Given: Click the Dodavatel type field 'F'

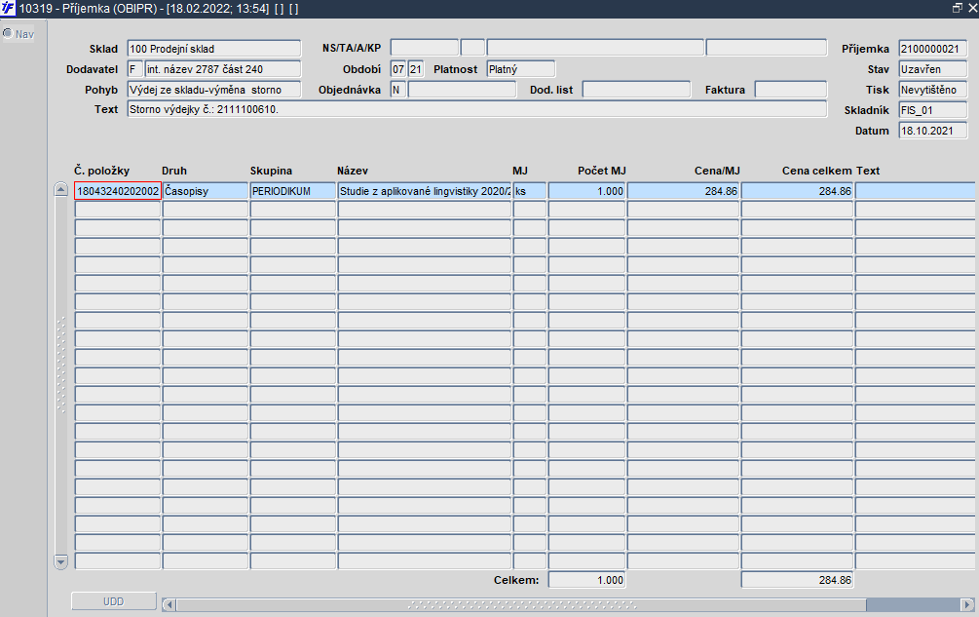Looking at the screenshot, I should pyautogui.click(x=134, y=69).
